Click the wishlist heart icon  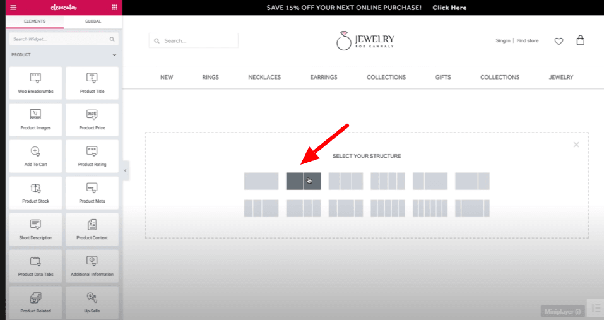pos(559,41)
